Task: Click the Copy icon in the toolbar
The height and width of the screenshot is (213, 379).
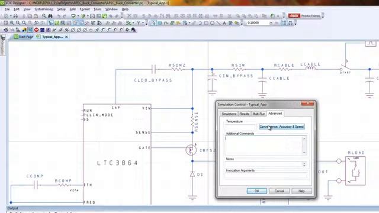Action: 30,16
